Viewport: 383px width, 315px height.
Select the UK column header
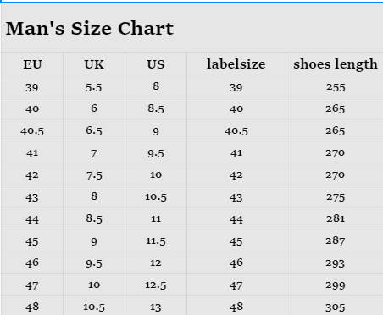coord(94,64)
